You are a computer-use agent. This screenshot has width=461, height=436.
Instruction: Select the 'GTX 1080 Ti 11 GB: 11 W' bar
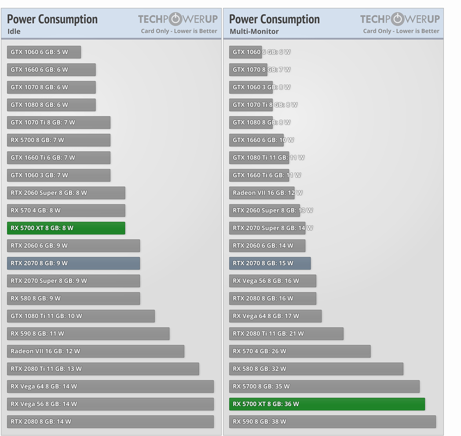[259, 158]
